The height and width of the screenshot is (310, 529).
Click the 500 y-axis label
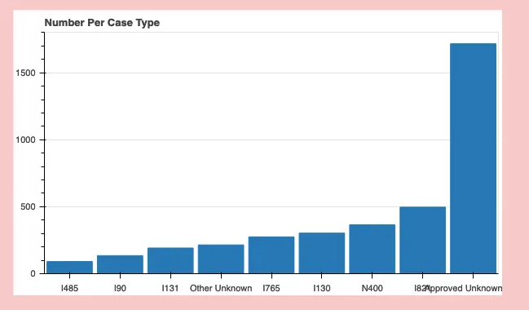click(28, 206)
